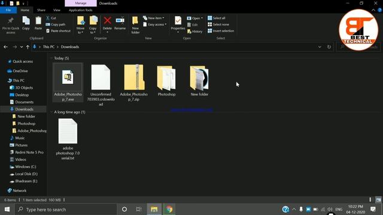Viewport: 383px width, 215px height.
Task: Delete the selected file with red X
Action: tap(107, 24)
